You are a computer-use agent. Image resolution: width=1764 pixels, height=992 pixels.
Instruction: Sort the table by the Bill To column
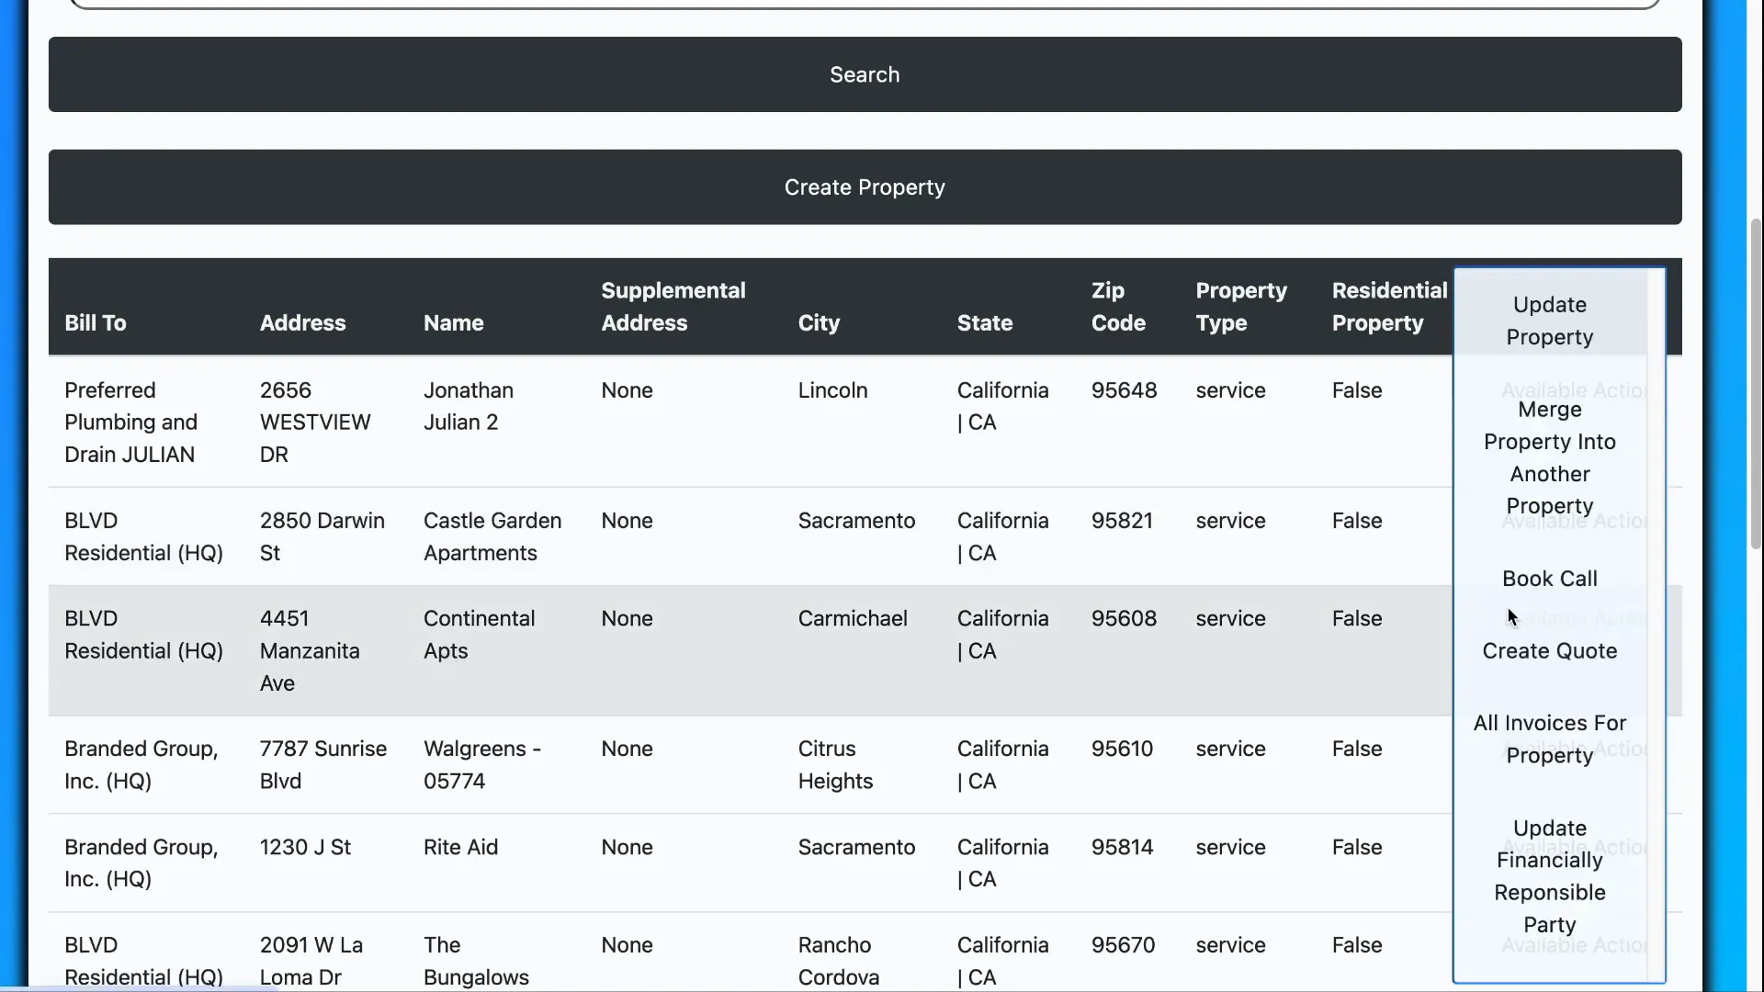95,322
